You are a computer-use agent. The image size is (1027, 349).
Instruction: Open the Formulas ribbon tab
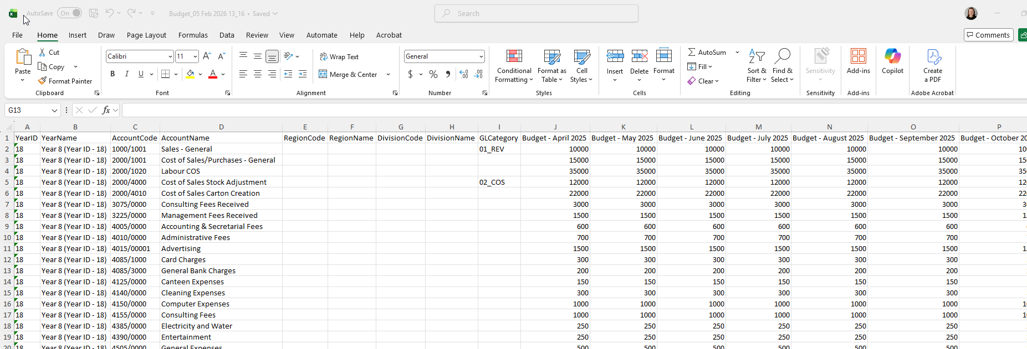click(193, 35)
